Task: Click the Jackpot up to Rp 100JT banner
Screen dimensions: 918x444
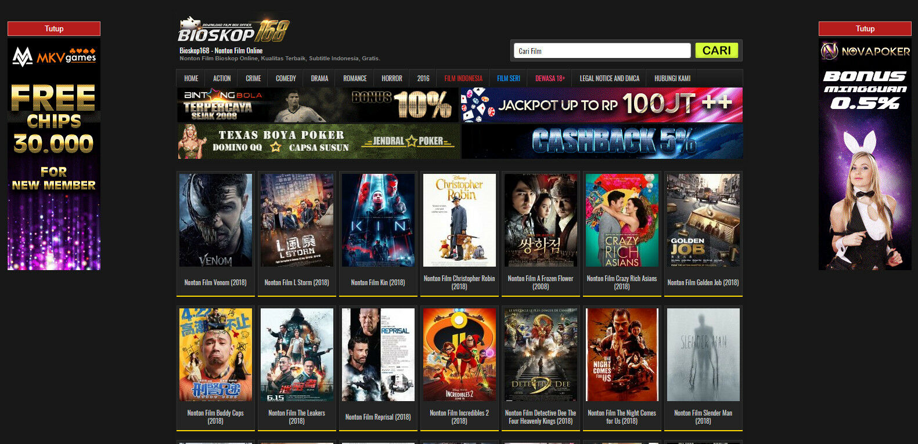Action: pos(602,105)
